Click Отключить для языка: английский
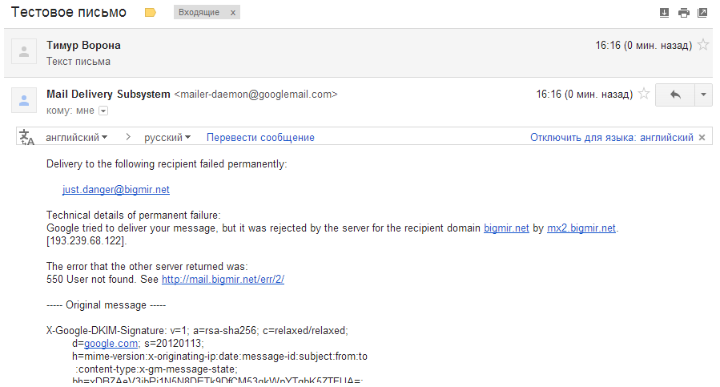Image resolution: width=720 pixels, height=387 pixels. click(611, 138)
